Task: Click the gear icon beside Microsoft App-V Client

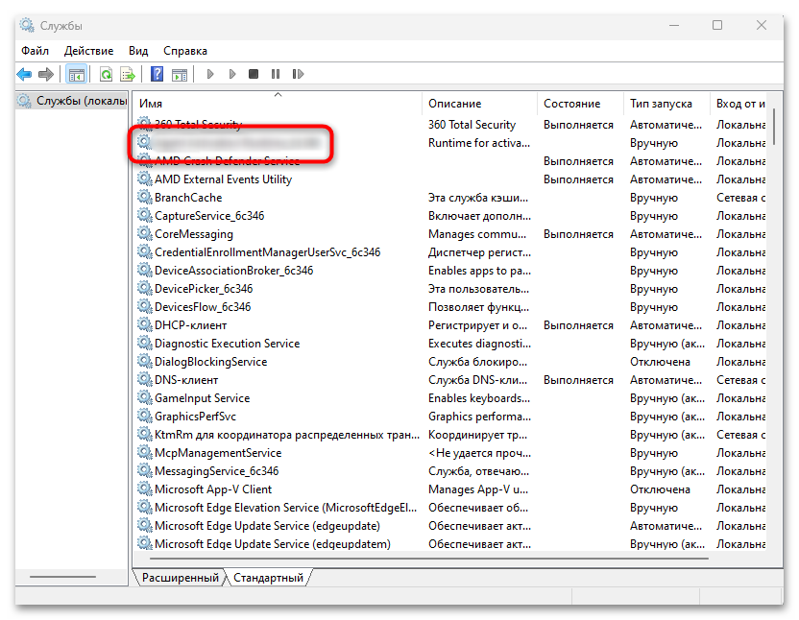Action: (145, 489)
